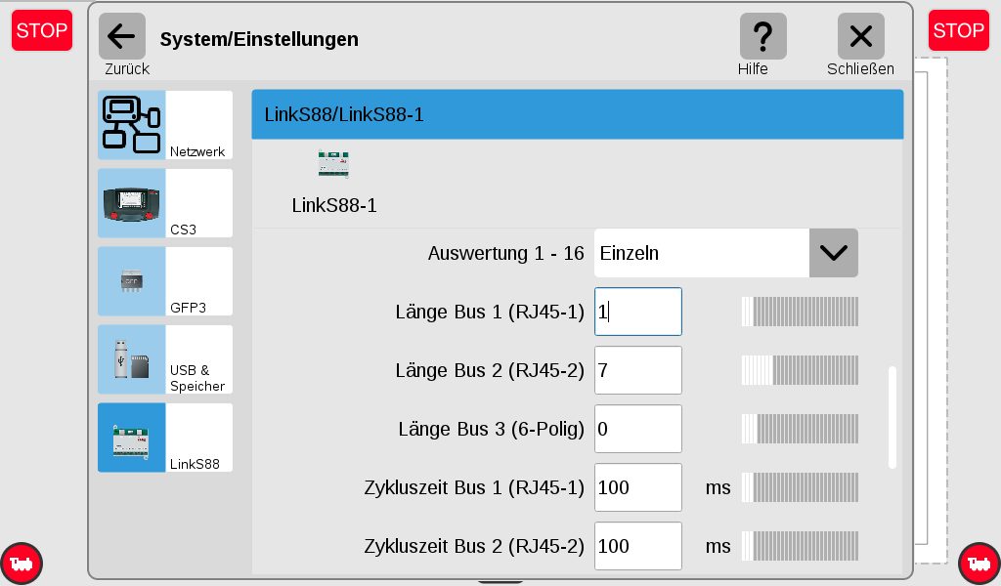Open the Hilfe question mark
The image size is (1001, 586).
[762, 36]
